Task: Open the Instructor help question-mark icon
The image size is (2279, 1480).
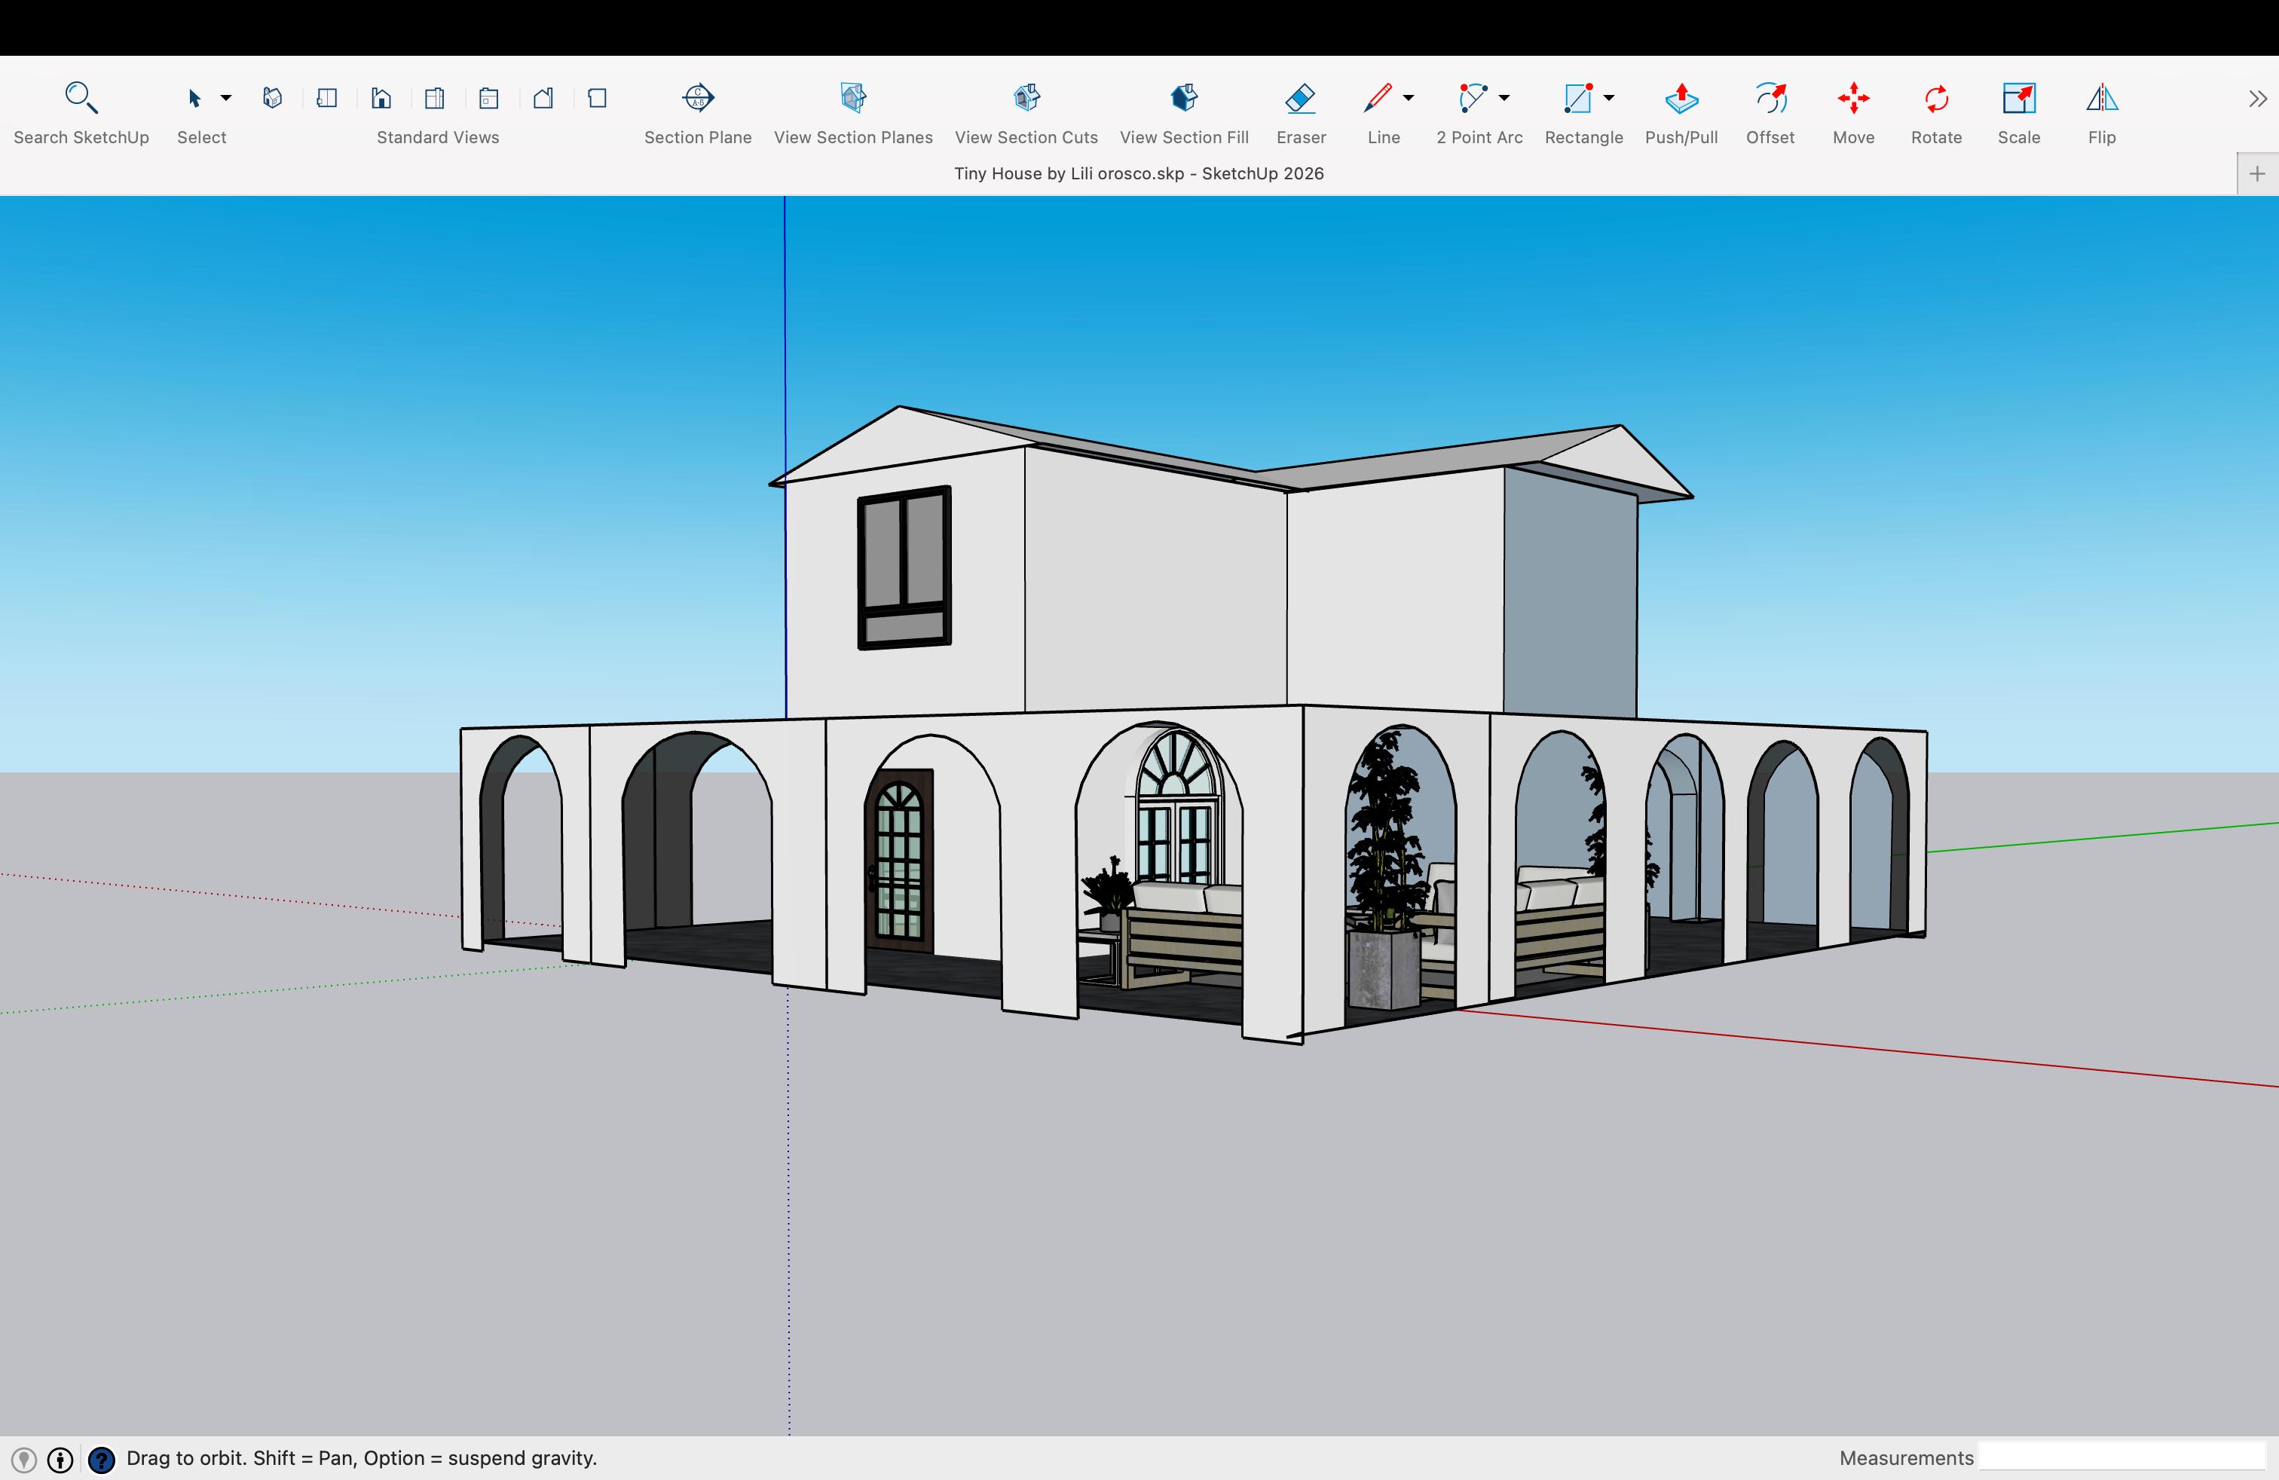Action: (x=102, y=1459)
